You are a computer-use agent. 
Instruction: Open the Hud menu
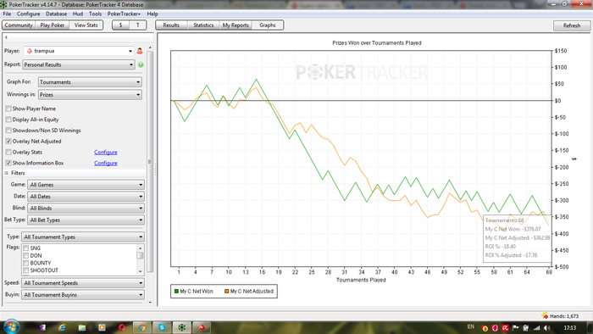(x=78, y=14)
